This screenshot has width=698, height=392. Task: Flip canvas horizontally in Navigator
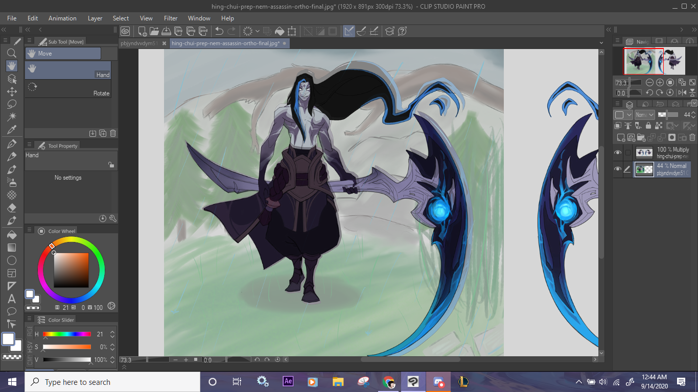tap(682, 92)
